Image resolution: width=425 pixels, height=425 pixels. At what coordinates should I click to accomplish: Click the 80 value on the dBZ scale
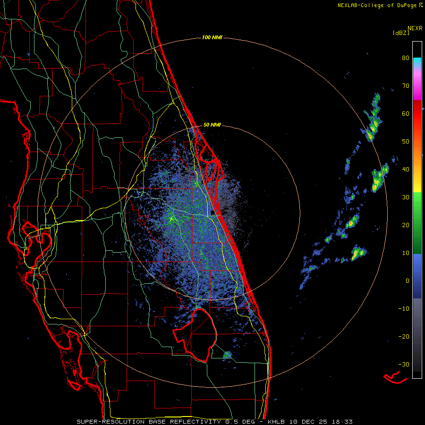[x=406, y=58]
